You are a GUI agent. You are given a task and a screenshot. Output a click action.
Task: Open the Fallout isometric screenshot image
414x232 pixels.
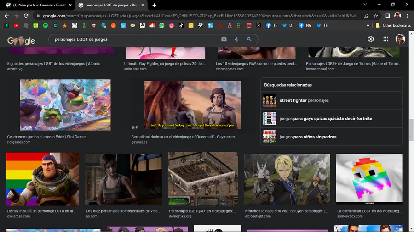[x=203, y=179]
